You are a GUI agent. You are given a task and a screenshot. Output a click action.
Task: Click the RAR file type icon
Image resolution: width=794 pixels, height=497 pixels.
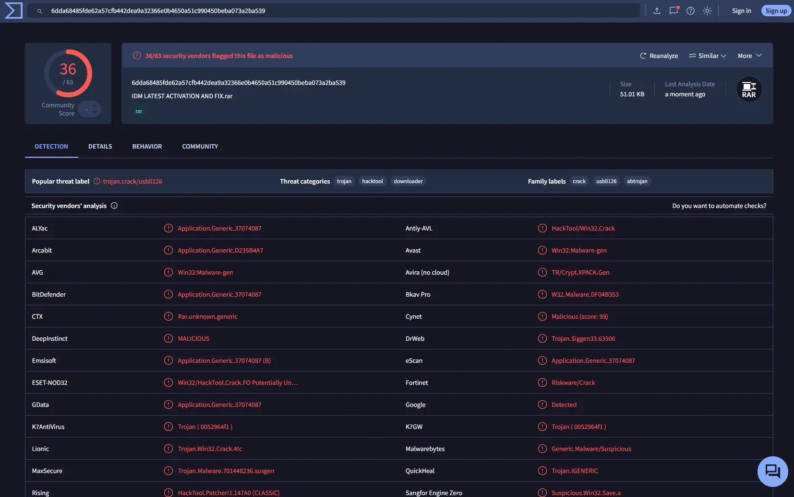pyautogui.click(x=749, y=89)
